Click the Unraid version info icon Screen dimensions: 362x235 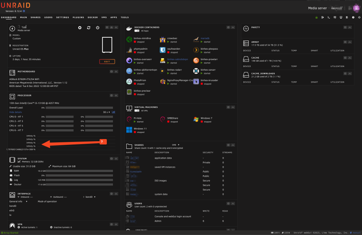tap(24, 11)
